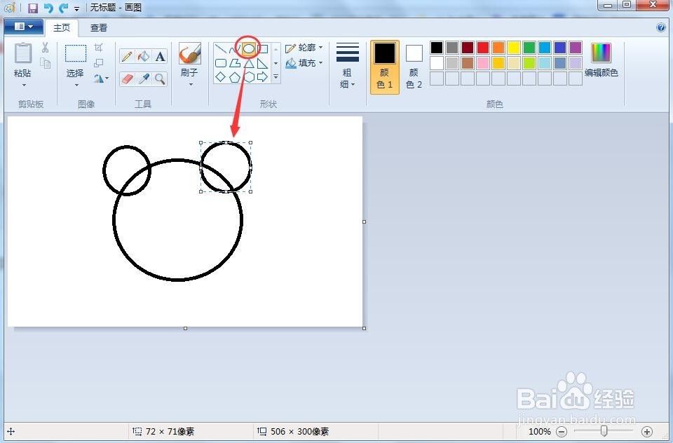Open the Customize Quick Access Toolbar dropdown

click(x=76, y=8)
